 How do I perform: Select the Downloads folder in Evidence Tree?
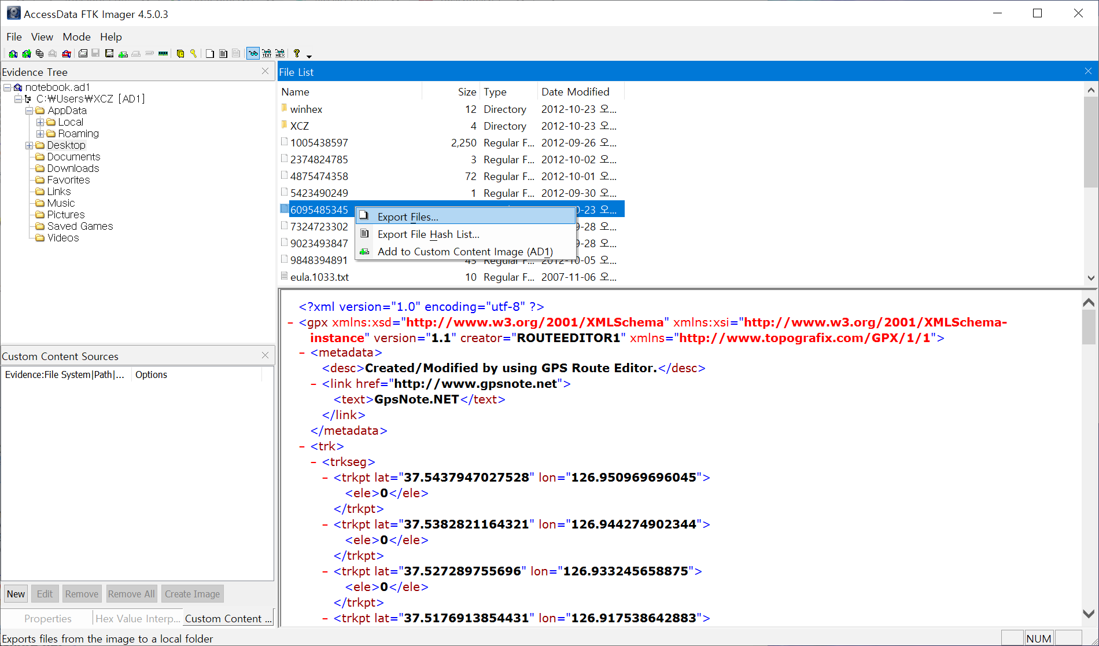[x=73, y=168]
